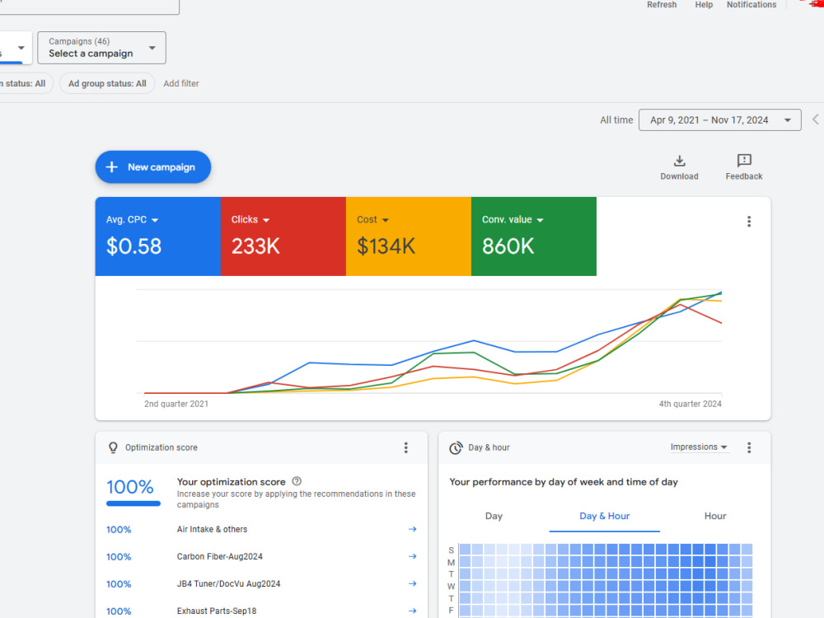Click the Download icon
The width and height of the screenshot is (824, 618).
pyautogui.click(x=680, y=161)
